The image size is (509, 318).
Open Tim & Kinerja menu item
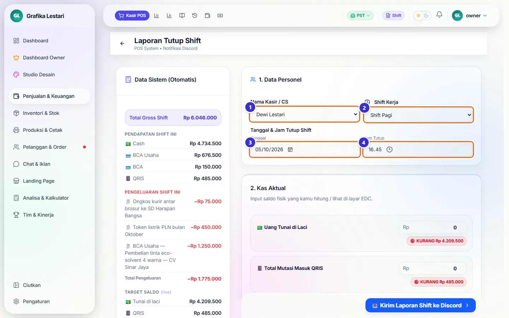pos(49,215)
